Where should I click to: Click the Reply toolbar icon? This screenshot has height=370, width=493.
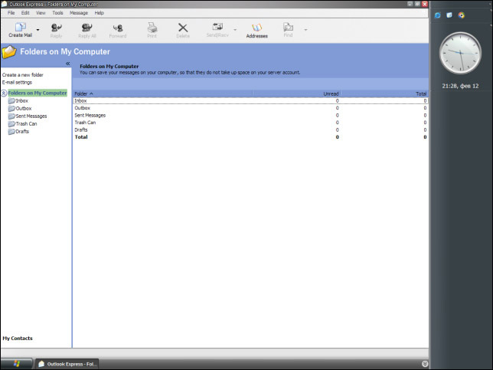coord(57,28)
